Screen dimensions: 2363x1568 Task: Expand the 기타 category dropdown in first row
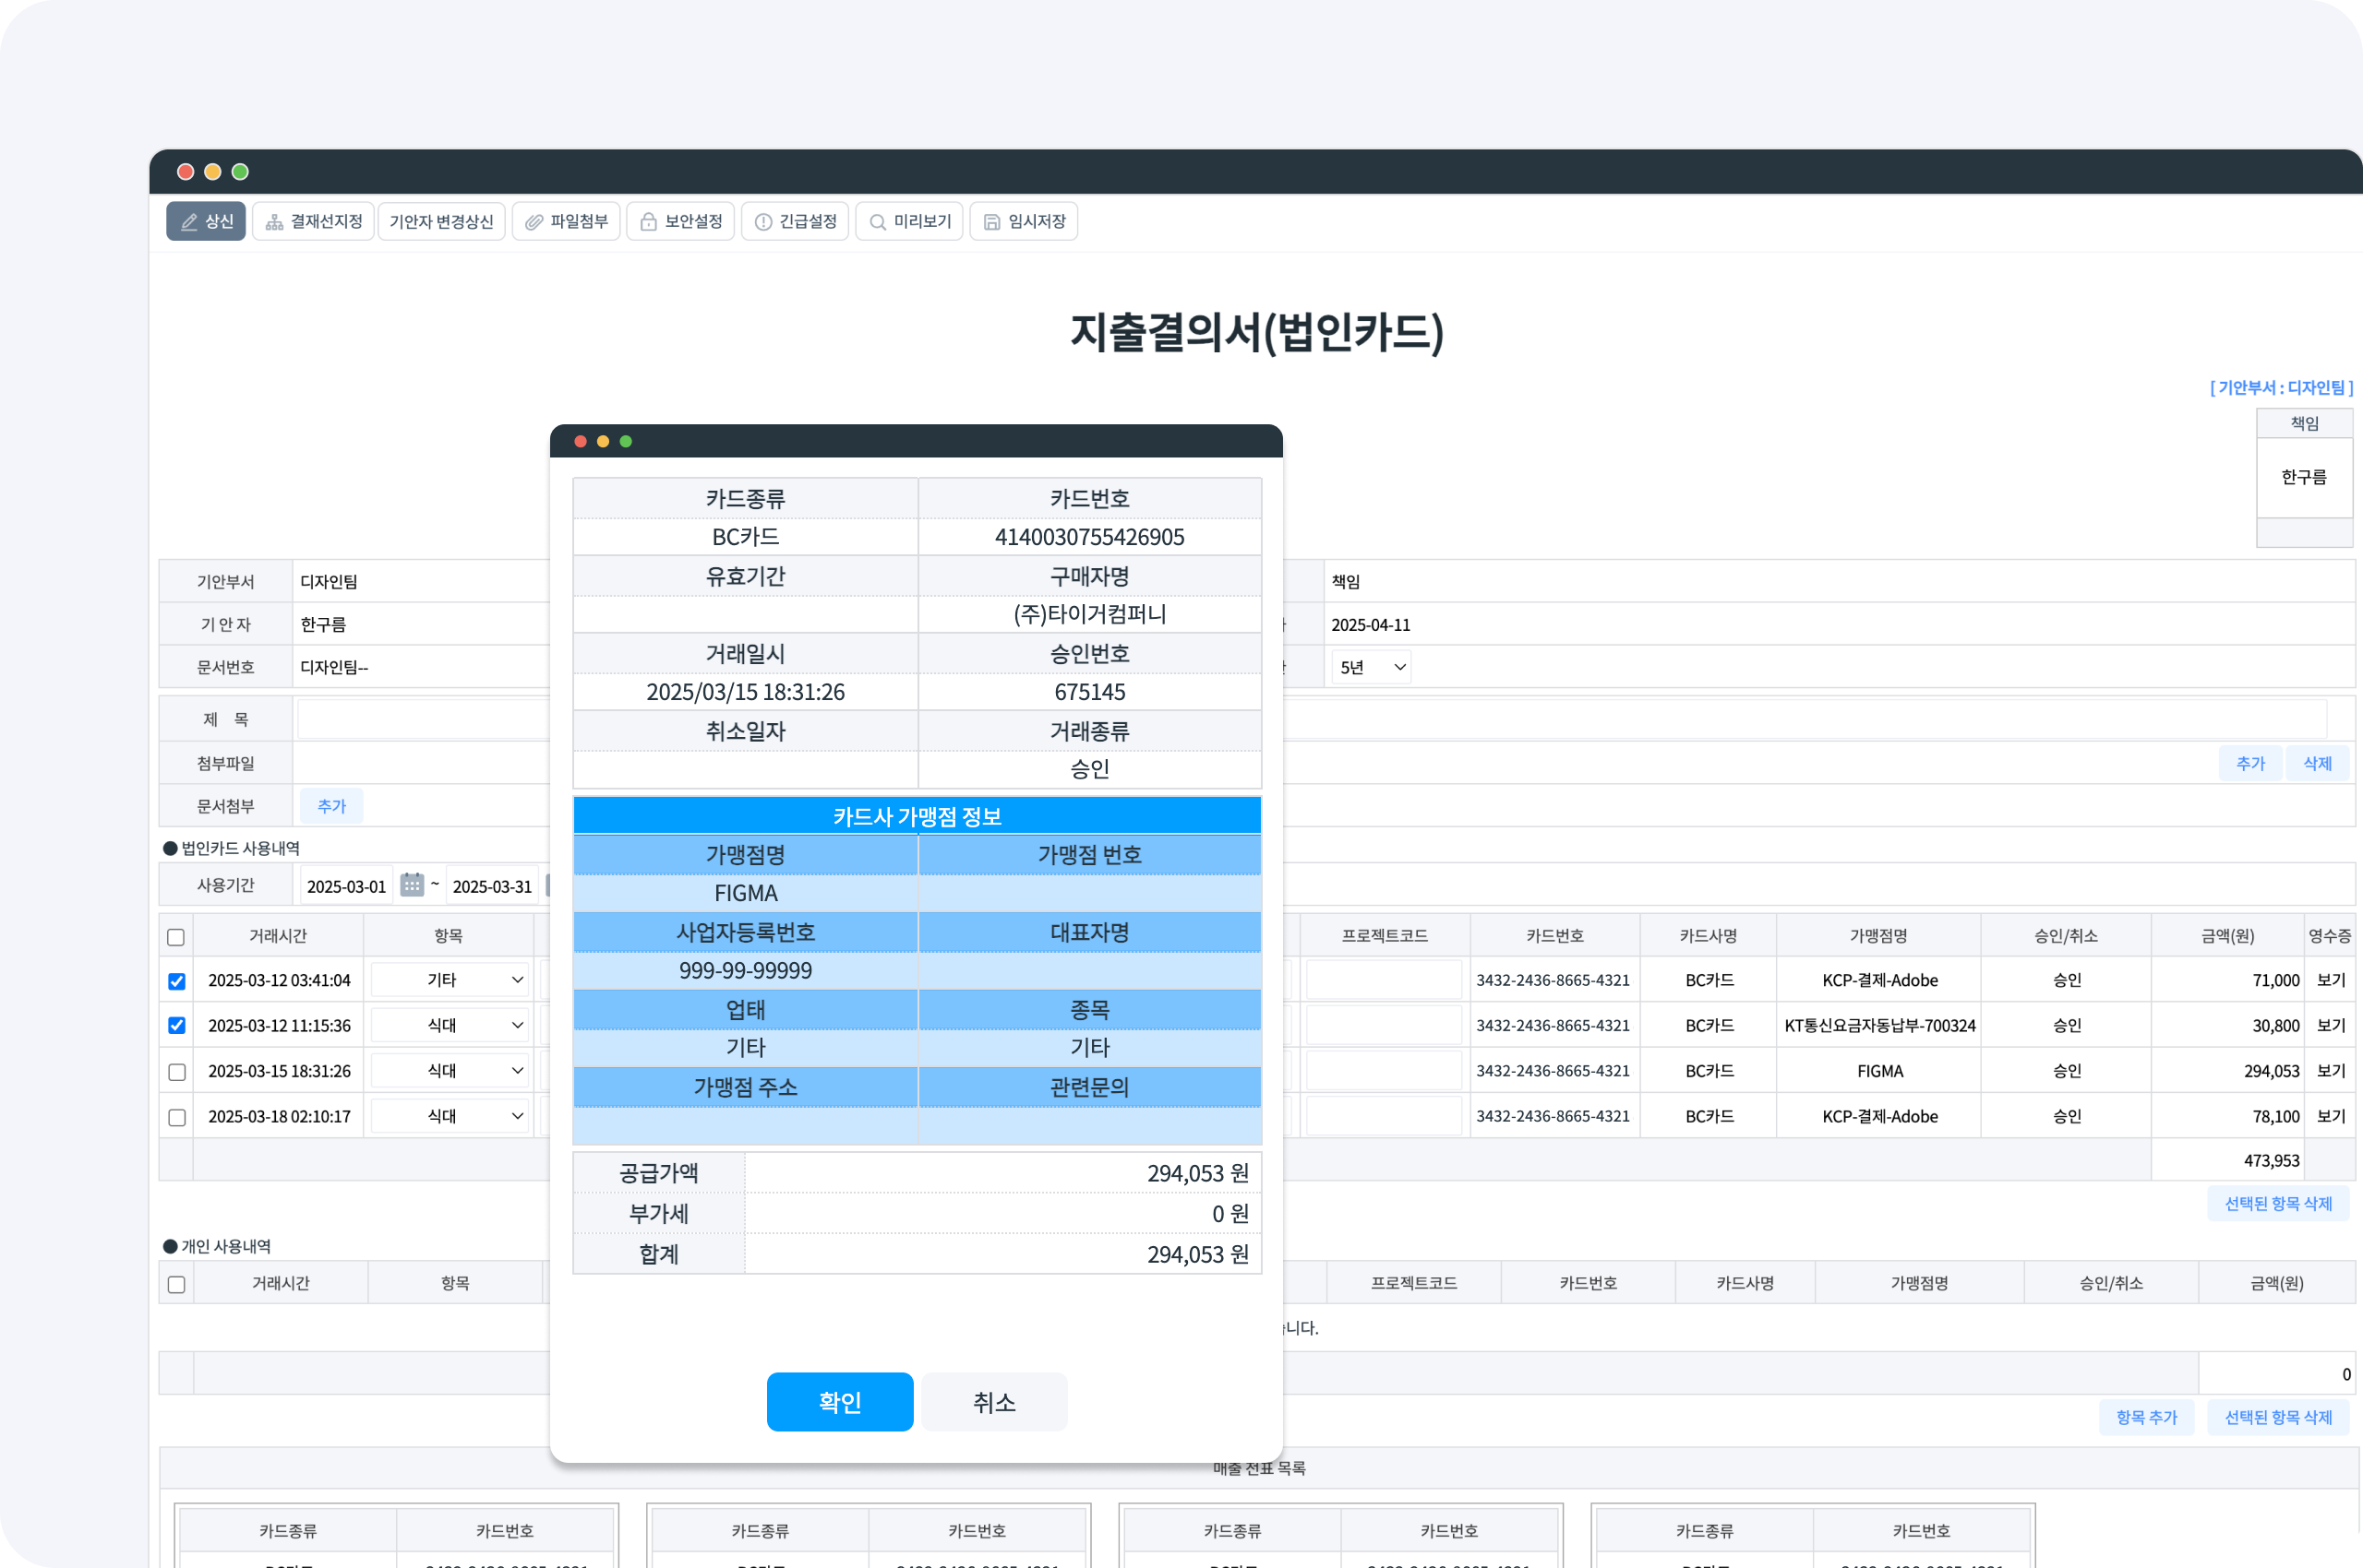[450, 980]
